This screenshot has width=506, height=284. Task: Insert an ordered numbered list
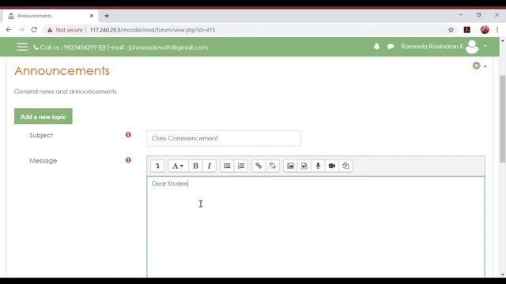(x=241, y=166)
